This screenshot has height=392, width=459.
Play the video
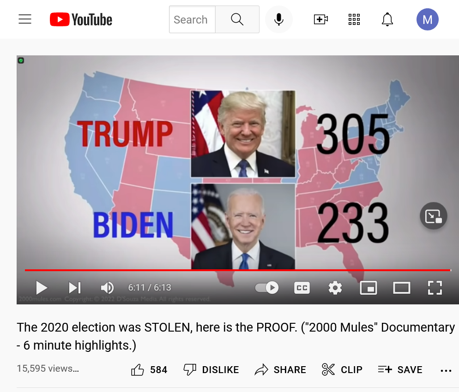[42, 288]
